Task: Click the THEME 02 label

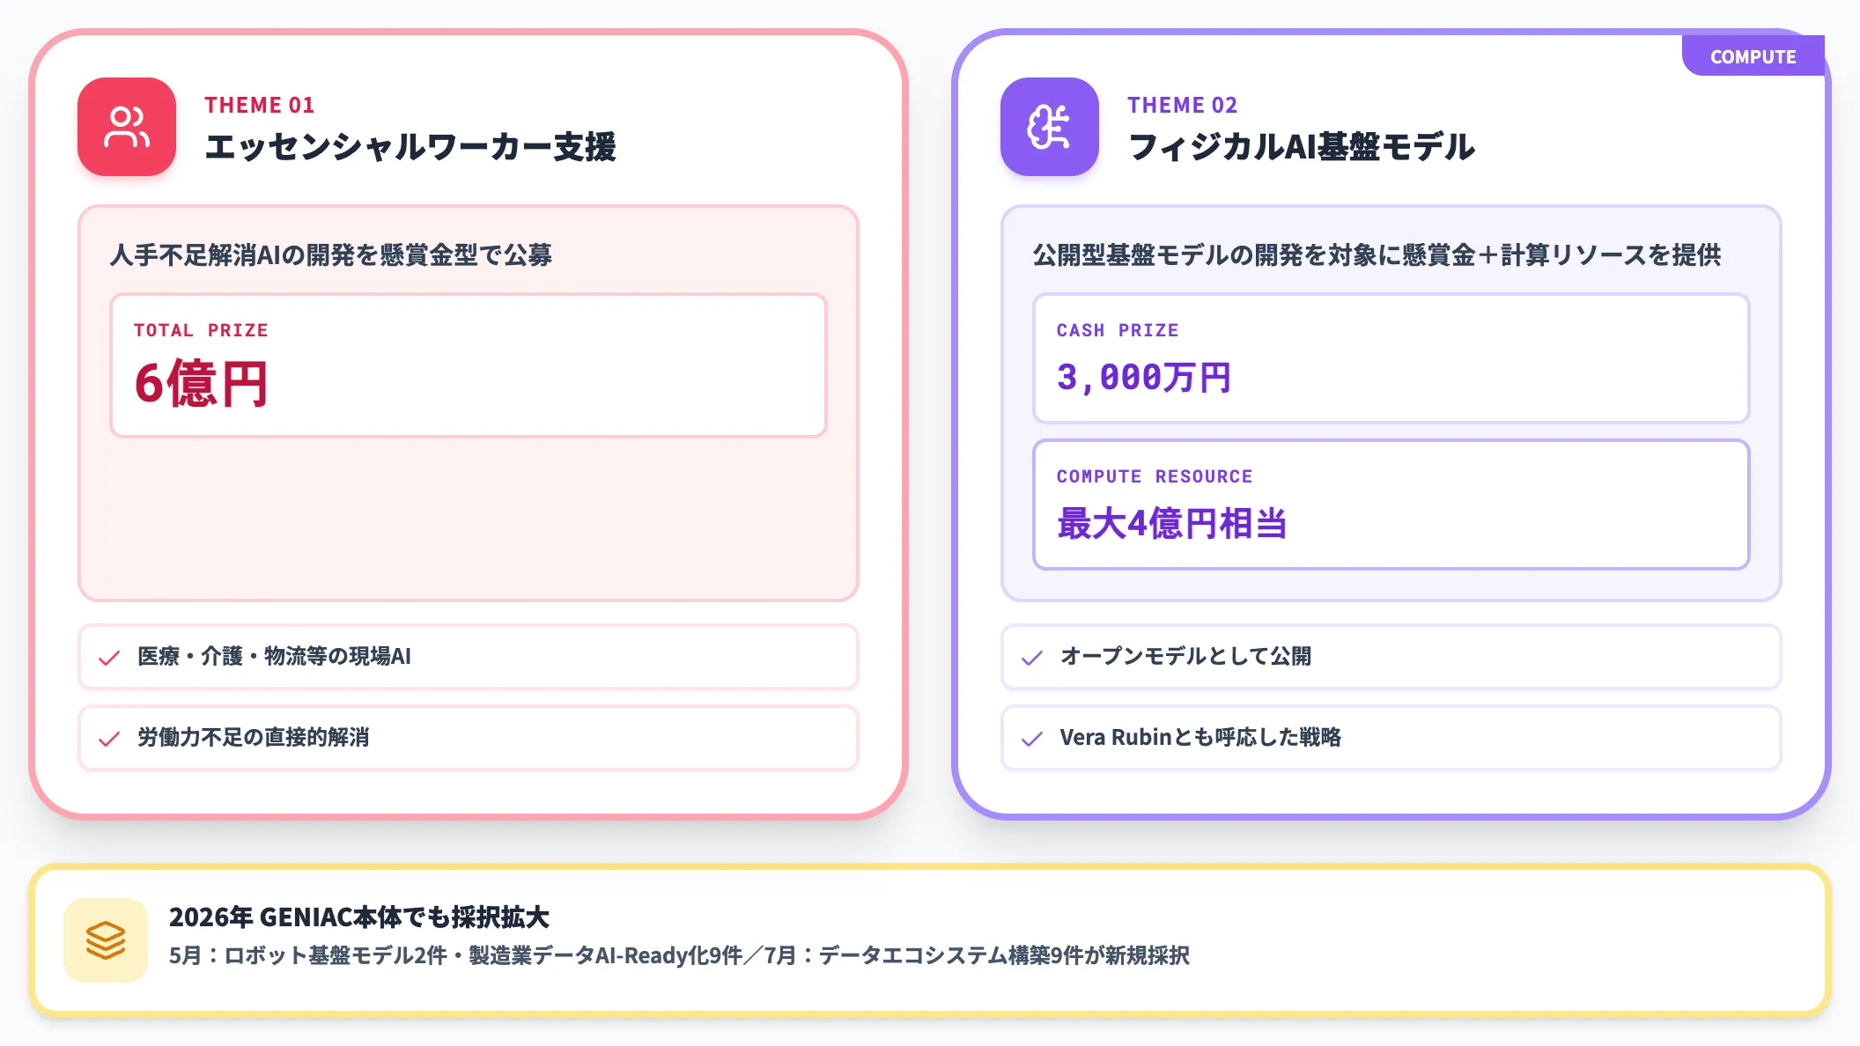Action: coord(1183,105)
